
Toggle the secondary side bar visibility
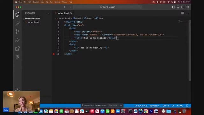183,7
